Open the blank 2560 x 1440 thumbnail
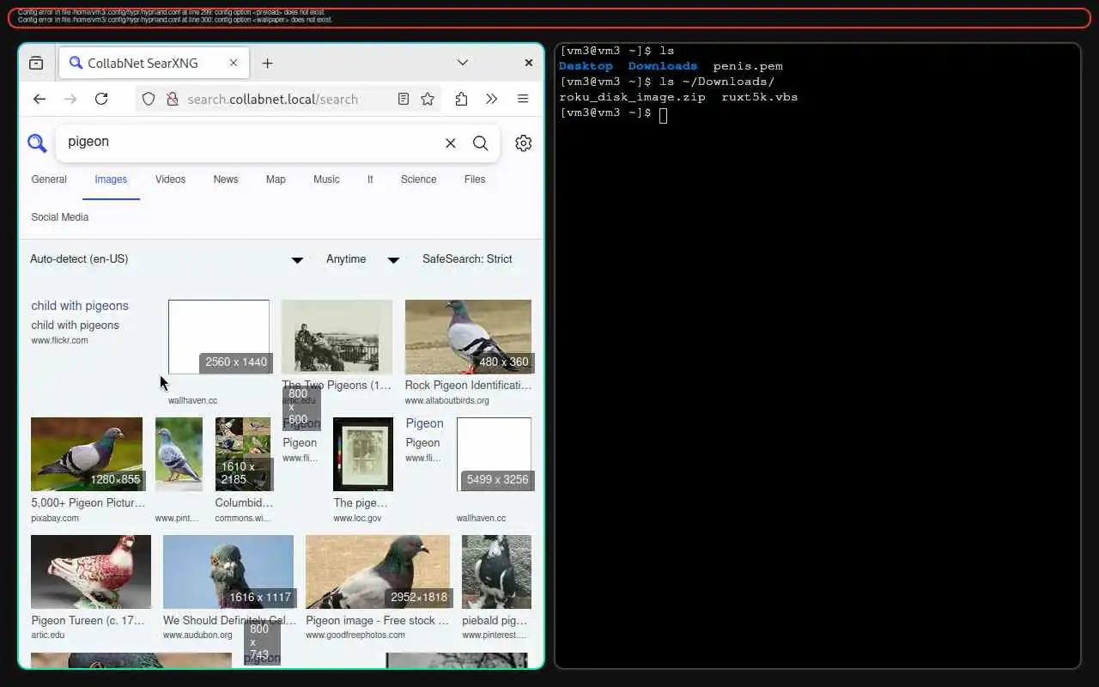This screenshot has height=687, width=1099. (219, 337)
